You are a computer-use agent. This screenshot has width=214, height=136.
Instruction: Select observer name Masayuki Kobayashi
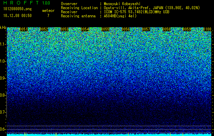tap(122, 4)
